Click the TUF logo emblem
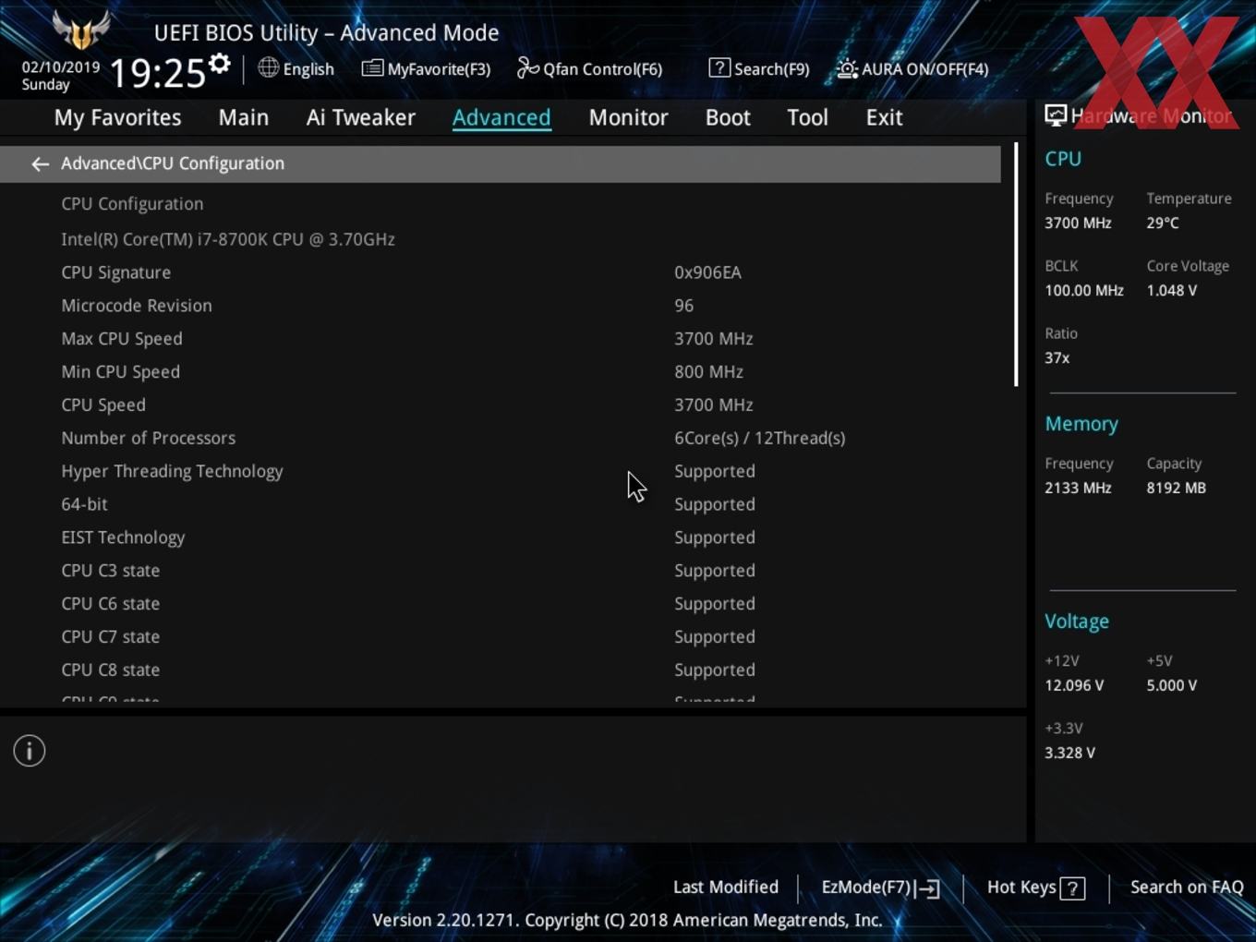The image size is (1256, 942). (81, 30)
